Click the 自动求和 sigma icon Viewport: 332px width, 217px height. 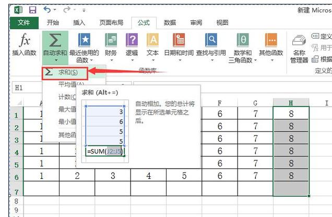coord(55,40)
